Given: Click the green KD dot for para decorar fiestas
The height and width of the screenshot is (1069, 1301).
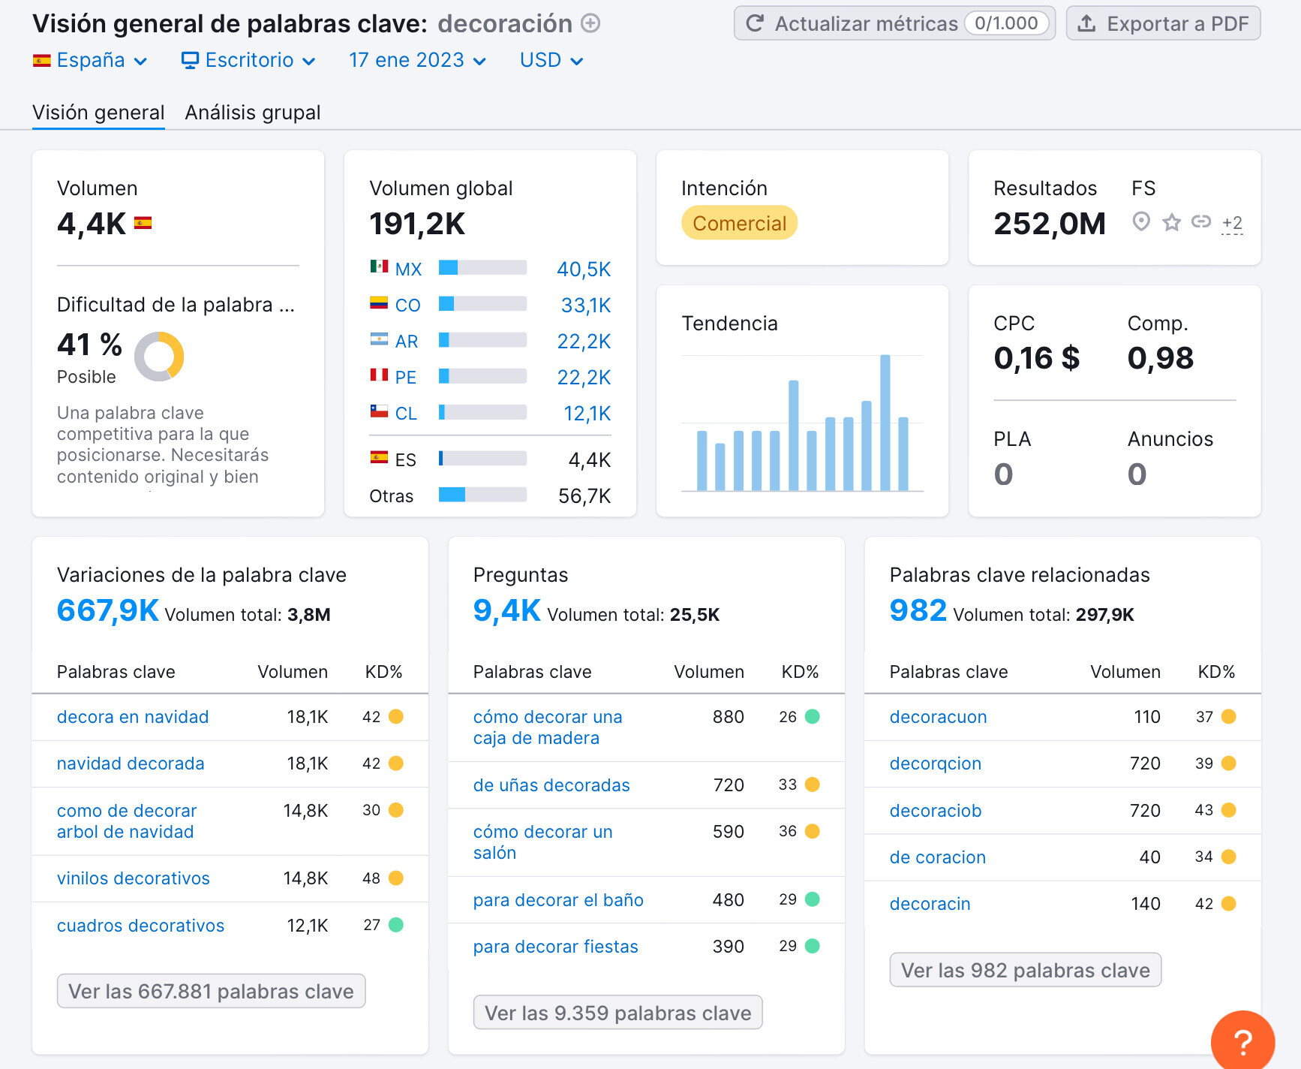Looking at the screenshot, I should [813, 946].
